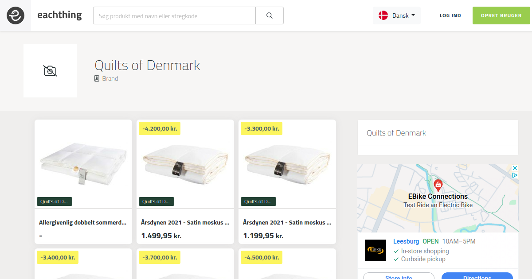Open the Allergivenlig dobbelt sommerdyne product image

[x=83, y=164]
